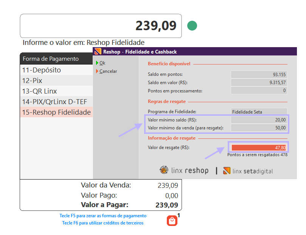Click 'Tecle F6 para utilizar créditos de terceiros'
Screen dimensions: 306x235
[103, 223]
